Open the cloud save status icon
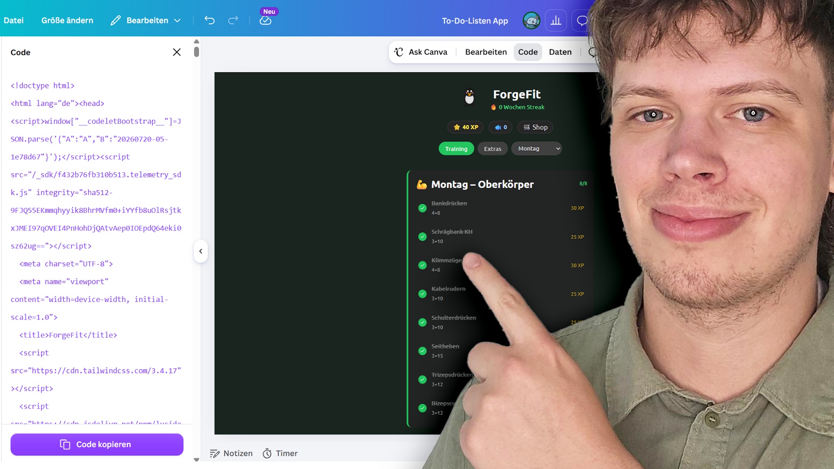Image resolution: width=834 pixels, height=469 pixels. pos(265,20)
